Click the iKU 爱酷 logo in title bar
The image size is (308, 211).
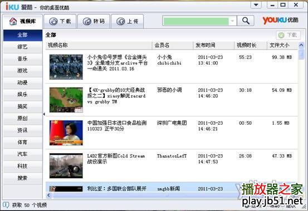(x=19, y=7)
